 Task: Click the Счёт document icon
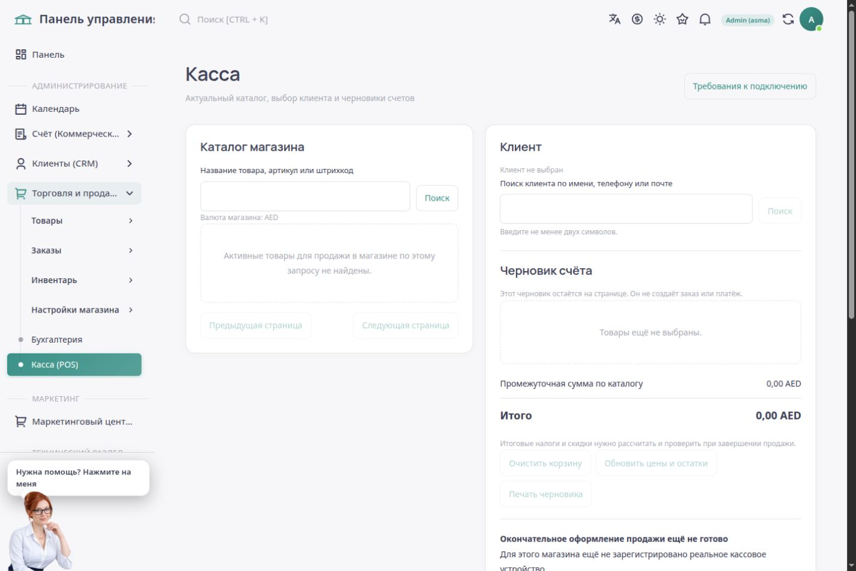pyautogui.click(x=21, y=134)
